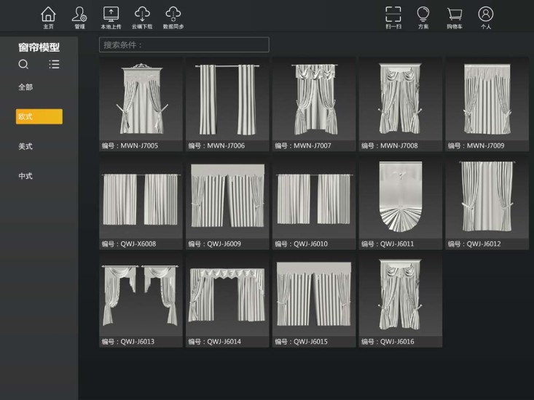
Task: Go to the home page (主页) icon
Action: [x=48, y=15]
